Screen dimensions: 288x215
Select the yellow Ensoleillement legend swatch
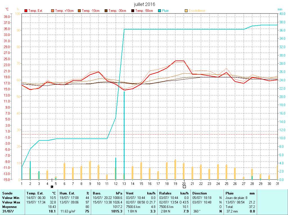point(186,11)
